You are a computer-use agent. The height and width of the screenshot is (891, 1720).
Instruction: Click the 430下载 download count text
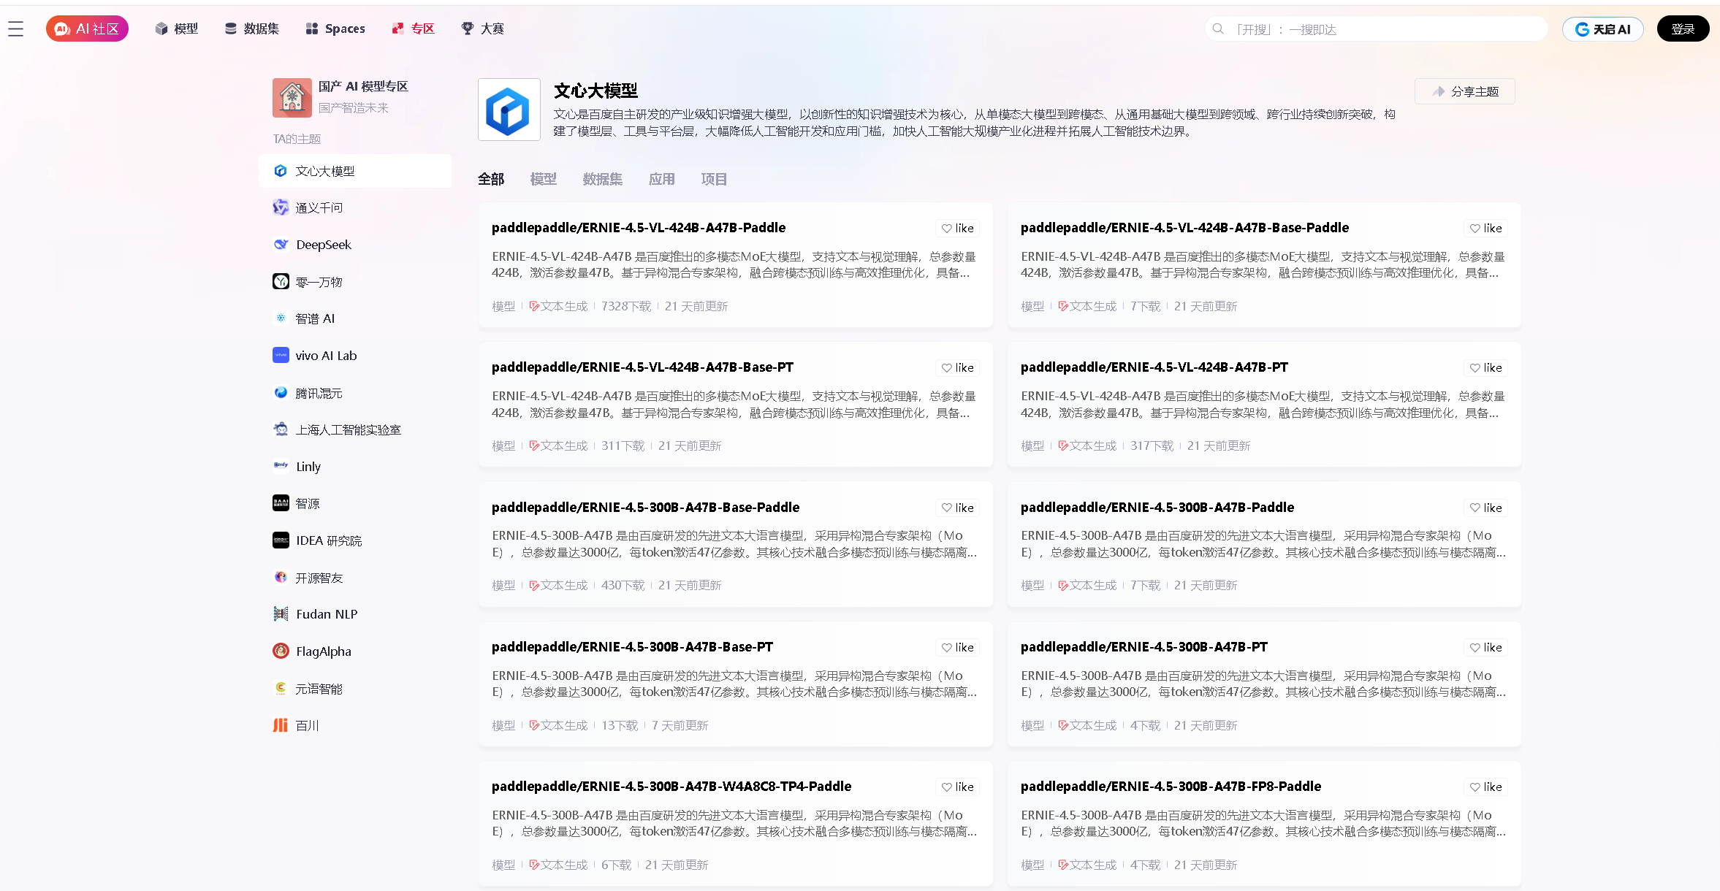coord(623,585)
